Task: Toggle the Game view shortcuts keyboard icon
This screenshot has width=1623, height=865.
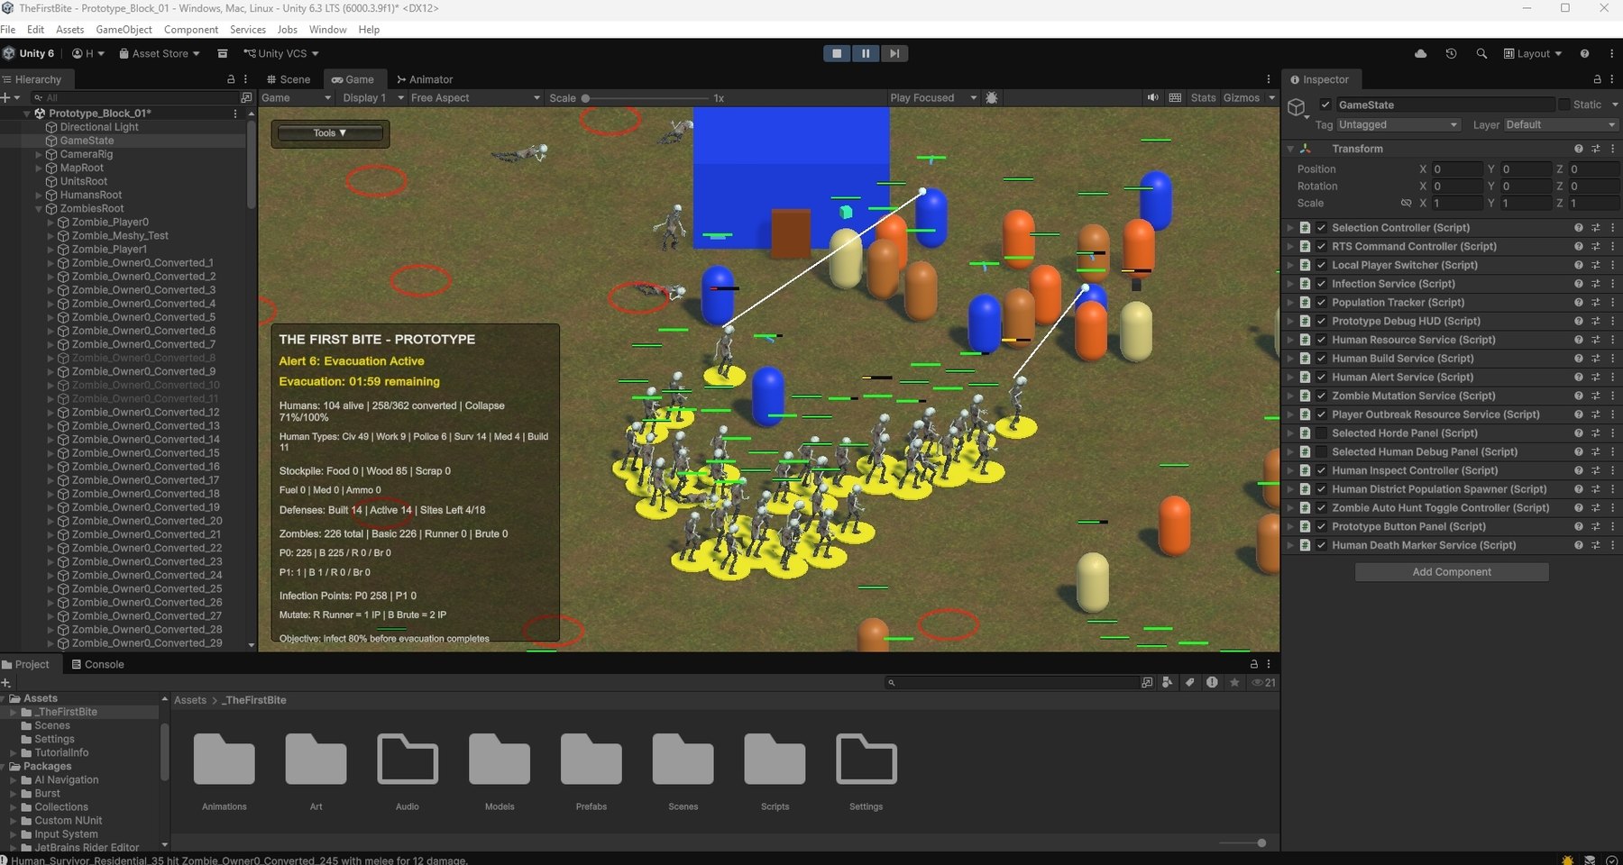Action: click(x=1175, y=97)
